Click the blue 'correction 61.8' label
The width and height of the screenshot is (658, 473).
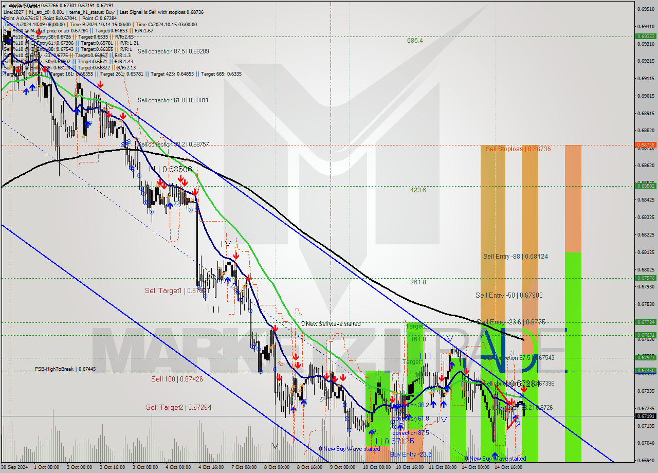tap(410, 419)
